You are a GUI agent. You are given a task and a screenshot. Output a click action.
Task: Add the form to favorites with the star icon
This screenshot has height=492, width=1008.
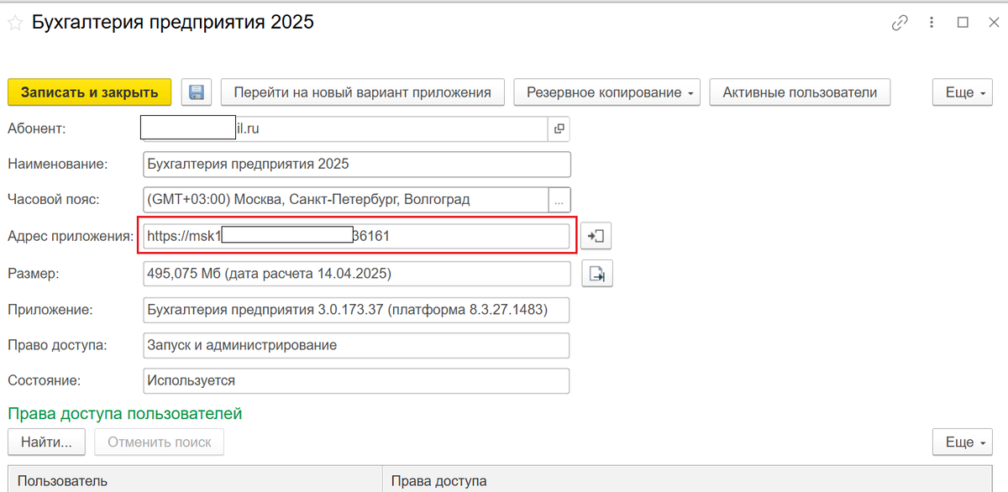point(14,23)
